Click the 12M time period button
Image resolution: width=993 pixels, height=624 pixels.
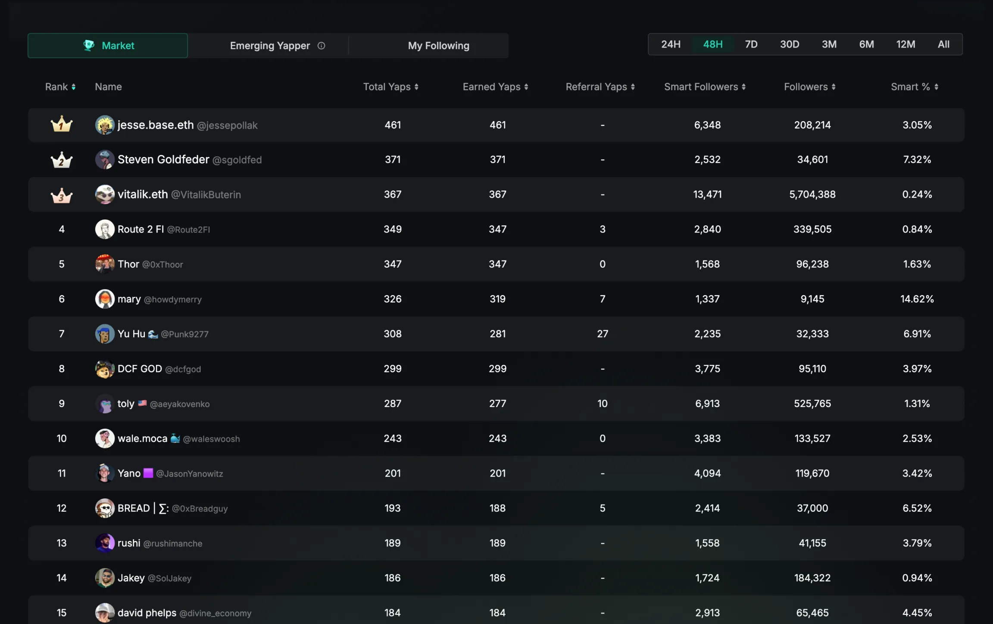tap(905, 44)
